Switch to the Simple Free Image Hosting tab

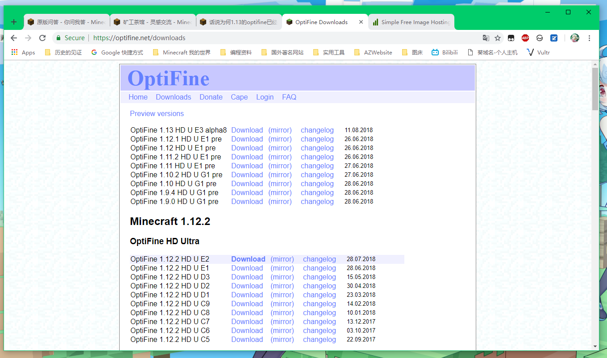click(412, 22)
